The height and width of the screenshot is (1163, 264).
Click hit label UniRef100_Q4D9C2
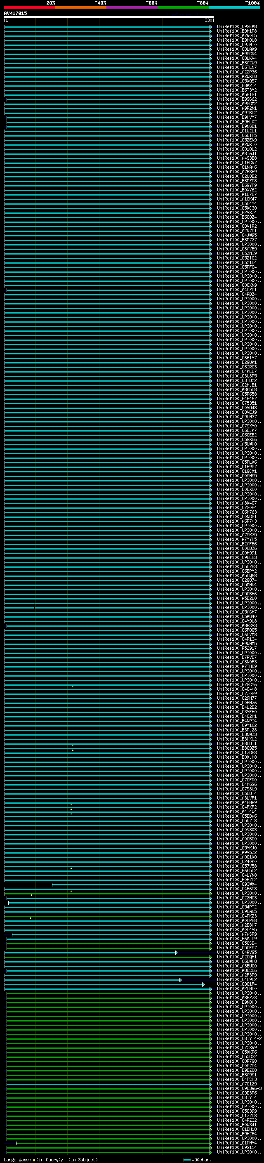click(236, 979)
